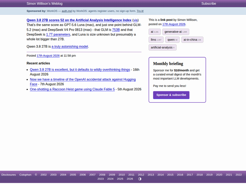The width and height of the screenshot is (246, 184).
Task: Click the copyright symbol link in footer
Action: pos(36,175)
